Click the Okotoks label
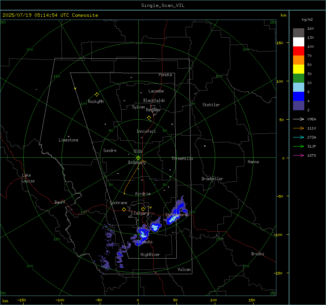The height and width of the screenshot is (305, 326). pyautogui.click(x=145, y=242)
